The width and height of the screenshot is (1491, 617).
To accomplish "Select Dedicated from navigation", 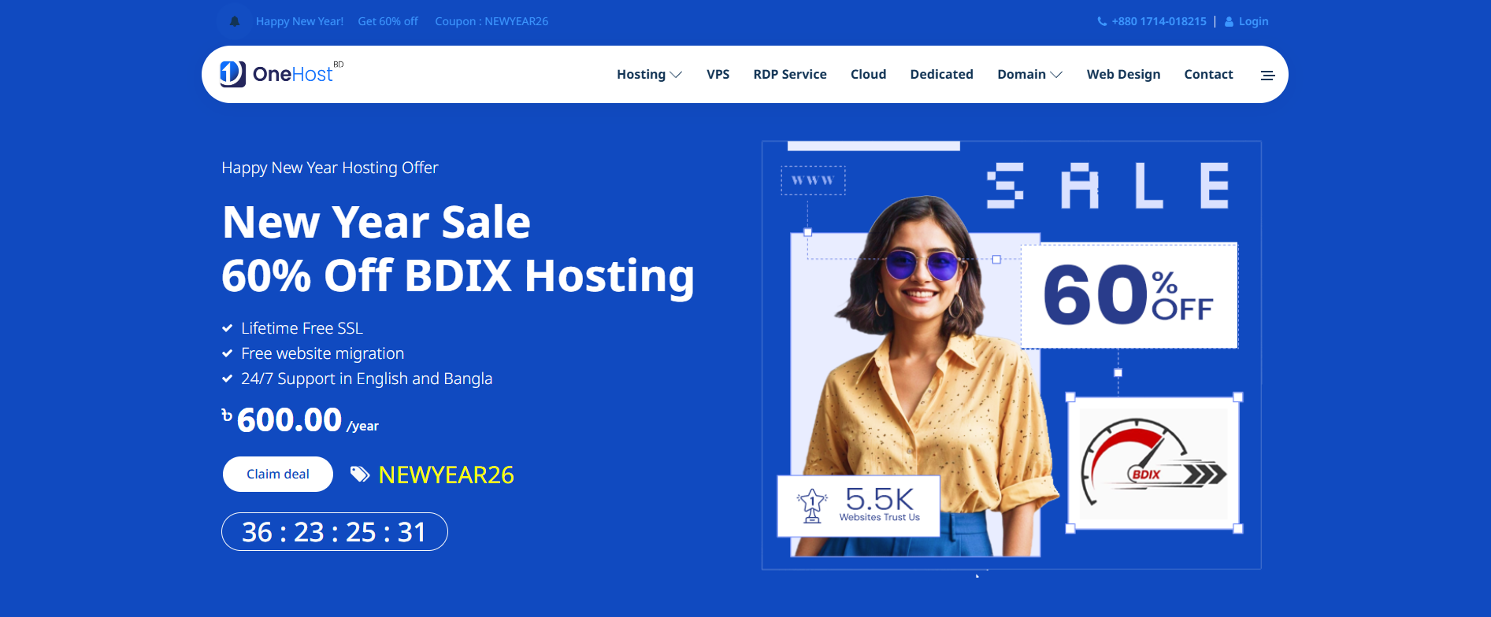I will (x=941, y=74).
